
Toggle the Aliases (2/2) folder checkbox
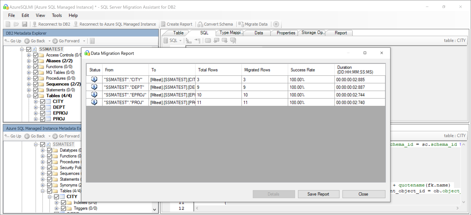pyautogui.click(x=36, y=61)
